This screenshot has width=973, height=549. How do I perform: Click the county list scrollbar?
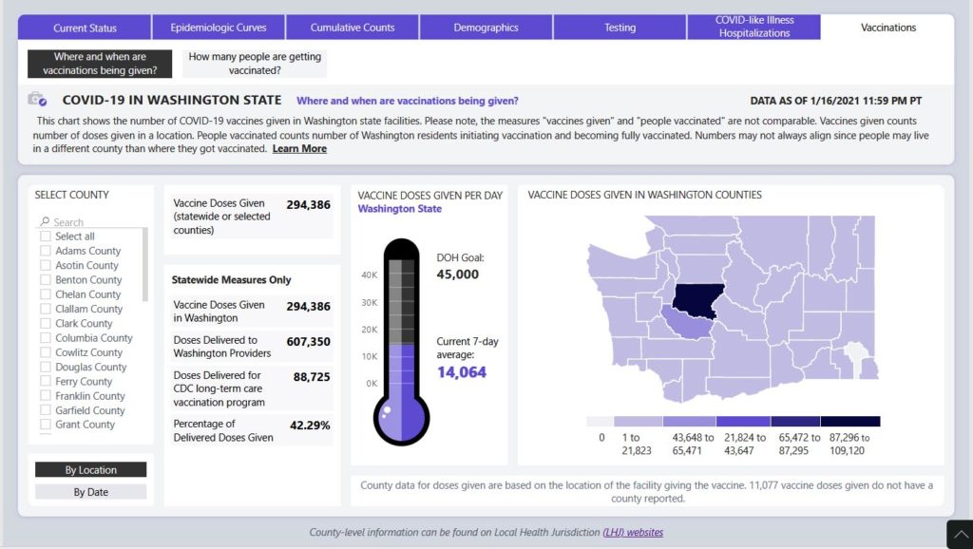[x=145, y=264]
